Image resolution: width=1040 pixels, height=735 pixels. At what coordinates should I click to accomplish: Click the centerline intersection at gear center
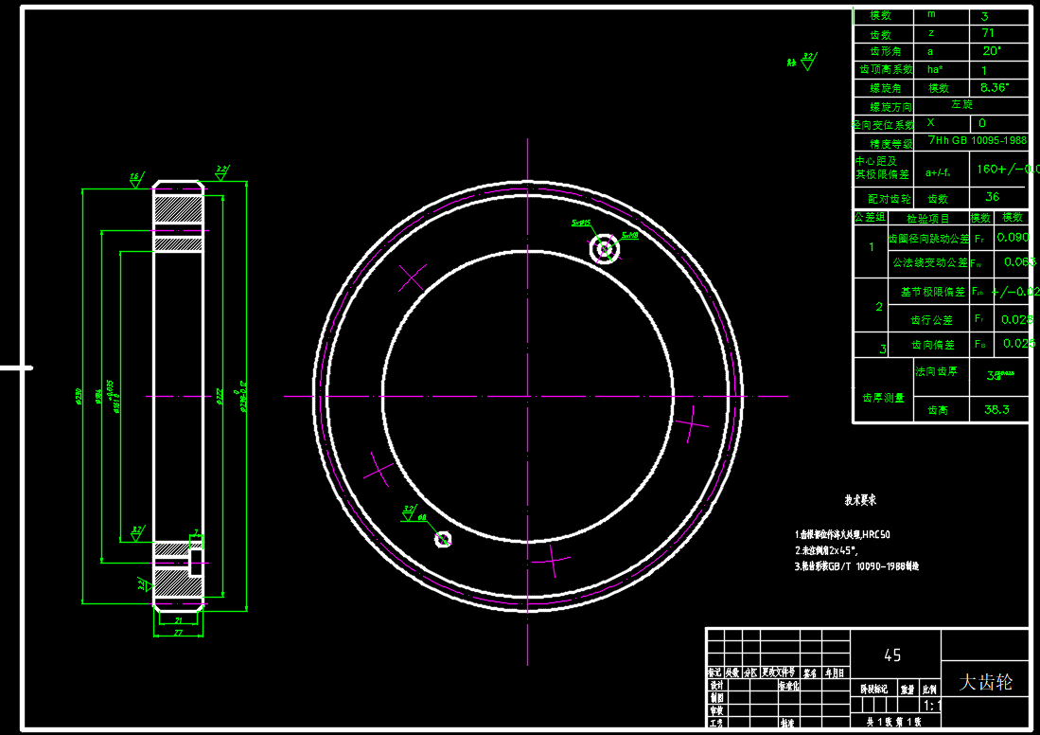tap(528, 396)
